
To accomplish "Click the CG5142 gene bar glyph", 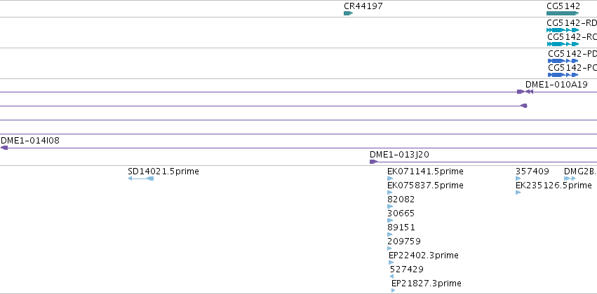I will point(563,13).
